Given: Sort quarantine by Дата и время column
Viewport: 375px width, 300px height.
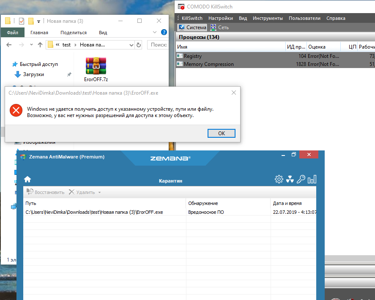Looking at the screenshot, I should coord(294,203).
